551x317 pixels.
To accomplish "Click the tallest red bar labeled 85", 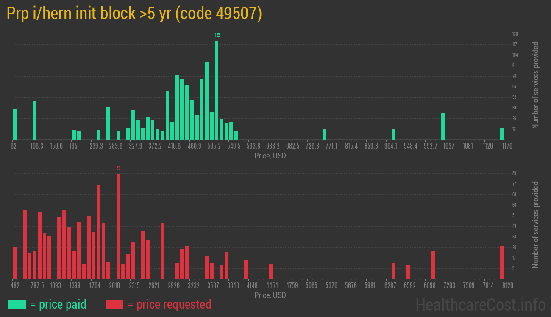I will click(x=118, y=226).
